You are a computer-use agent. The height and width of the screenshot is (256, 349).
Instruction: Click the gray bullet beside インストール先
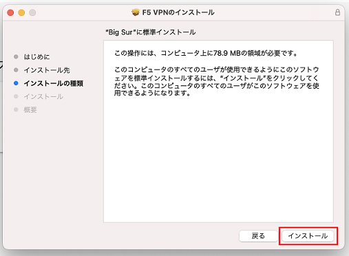pyautogui.click(x=16, y=70)
